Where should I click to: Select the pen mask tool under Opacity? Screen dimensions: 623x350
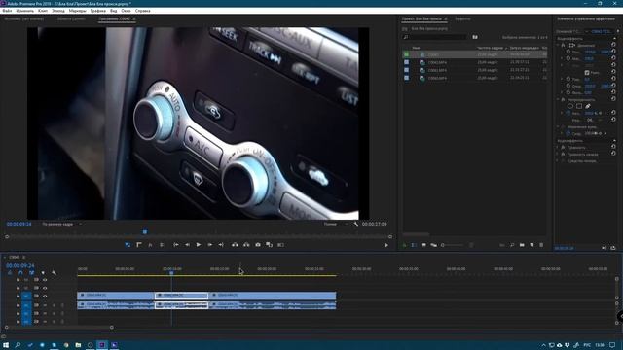(588, 106)
